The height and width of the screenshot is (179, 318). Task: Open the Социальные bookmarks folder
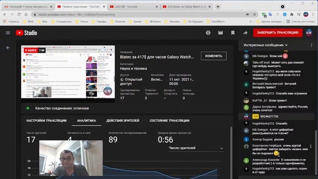[x=62, y=21]
